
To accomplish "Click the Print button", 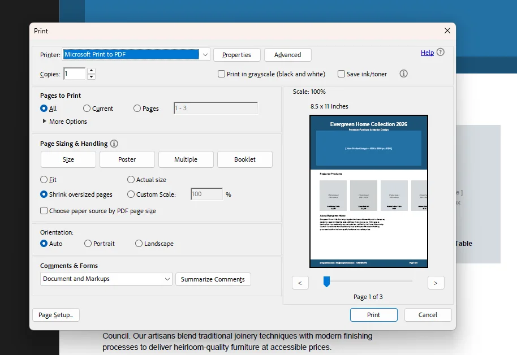I will click(373, 315).
